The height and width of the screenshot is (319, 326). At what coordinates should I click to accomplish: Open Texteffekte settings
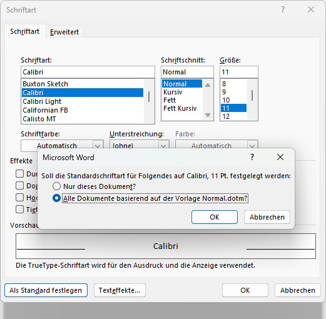pyautogui.click(x=120, y=290)
